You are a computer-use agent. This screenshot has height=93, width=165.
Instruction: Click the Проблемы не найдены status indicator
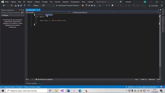tap(44, 79)
